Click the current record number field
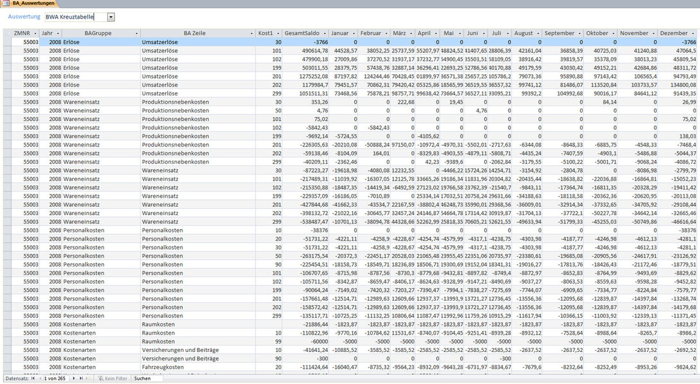The width and height of the screenshot is (700, 384). [55, 378]
